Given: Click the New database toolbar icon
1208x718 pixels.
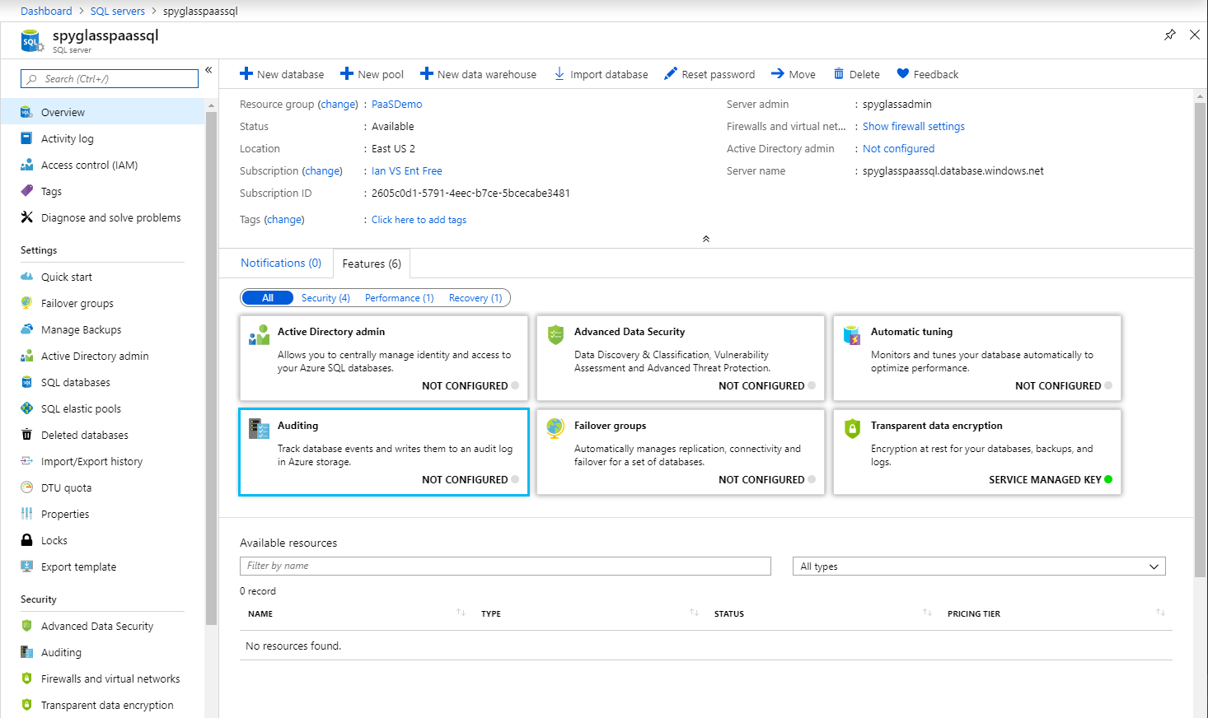Looking at the screenshot, I should coord(246,74).
